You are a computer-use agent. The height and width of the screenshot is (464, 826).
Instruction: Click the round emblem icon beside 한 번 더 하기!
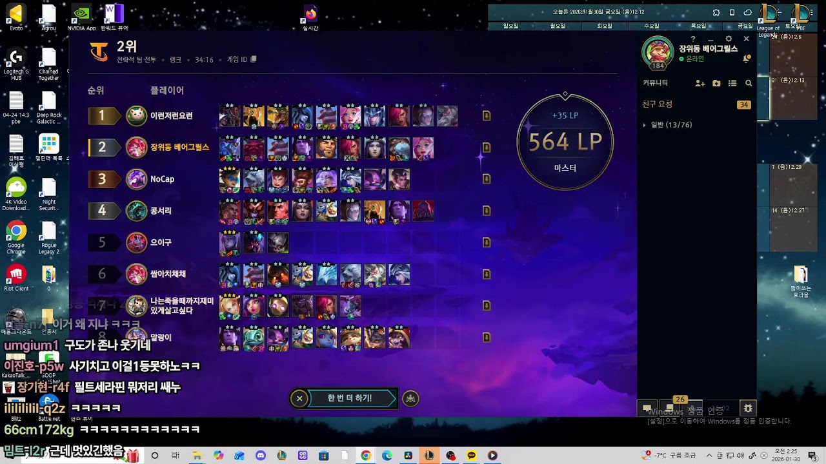(x=410, y=399)
